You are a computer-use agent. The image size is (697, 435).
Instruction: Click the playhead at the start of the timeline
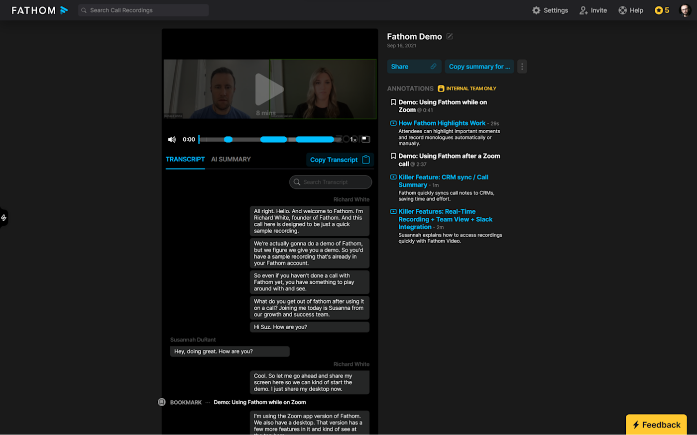(x=199, y=140)
